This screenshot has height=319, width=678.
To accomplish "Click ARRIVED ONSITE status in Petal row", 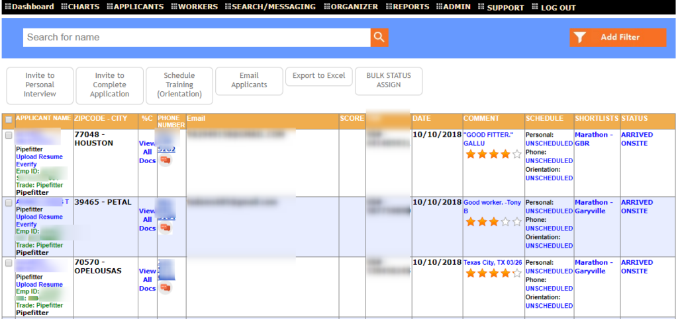I will click(637, 207).
